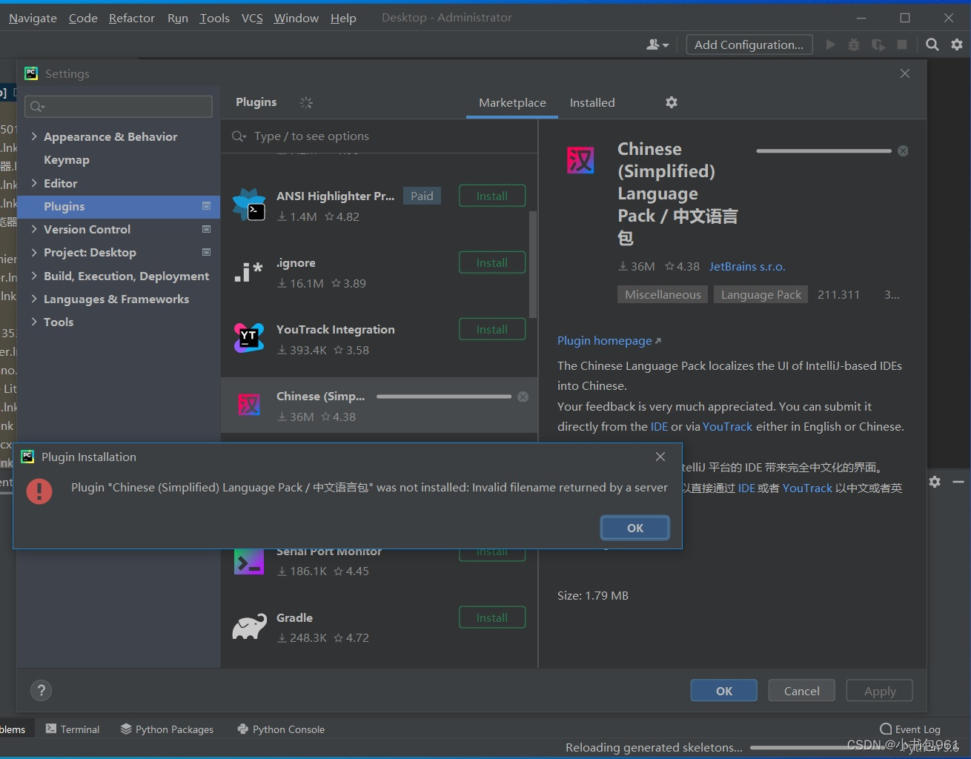Image resolution: width=971 pixels, height=759 pixels.
Task: Open plugins gear options menu
Action: click(672, 102)
